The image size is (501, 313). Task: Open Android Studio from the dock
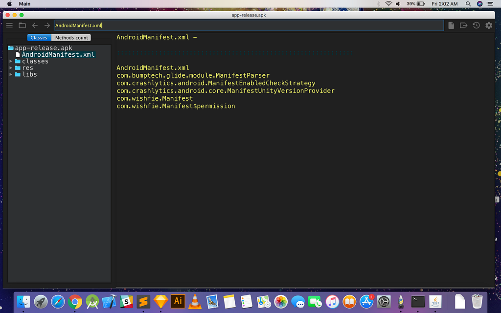tap(92, 301)
